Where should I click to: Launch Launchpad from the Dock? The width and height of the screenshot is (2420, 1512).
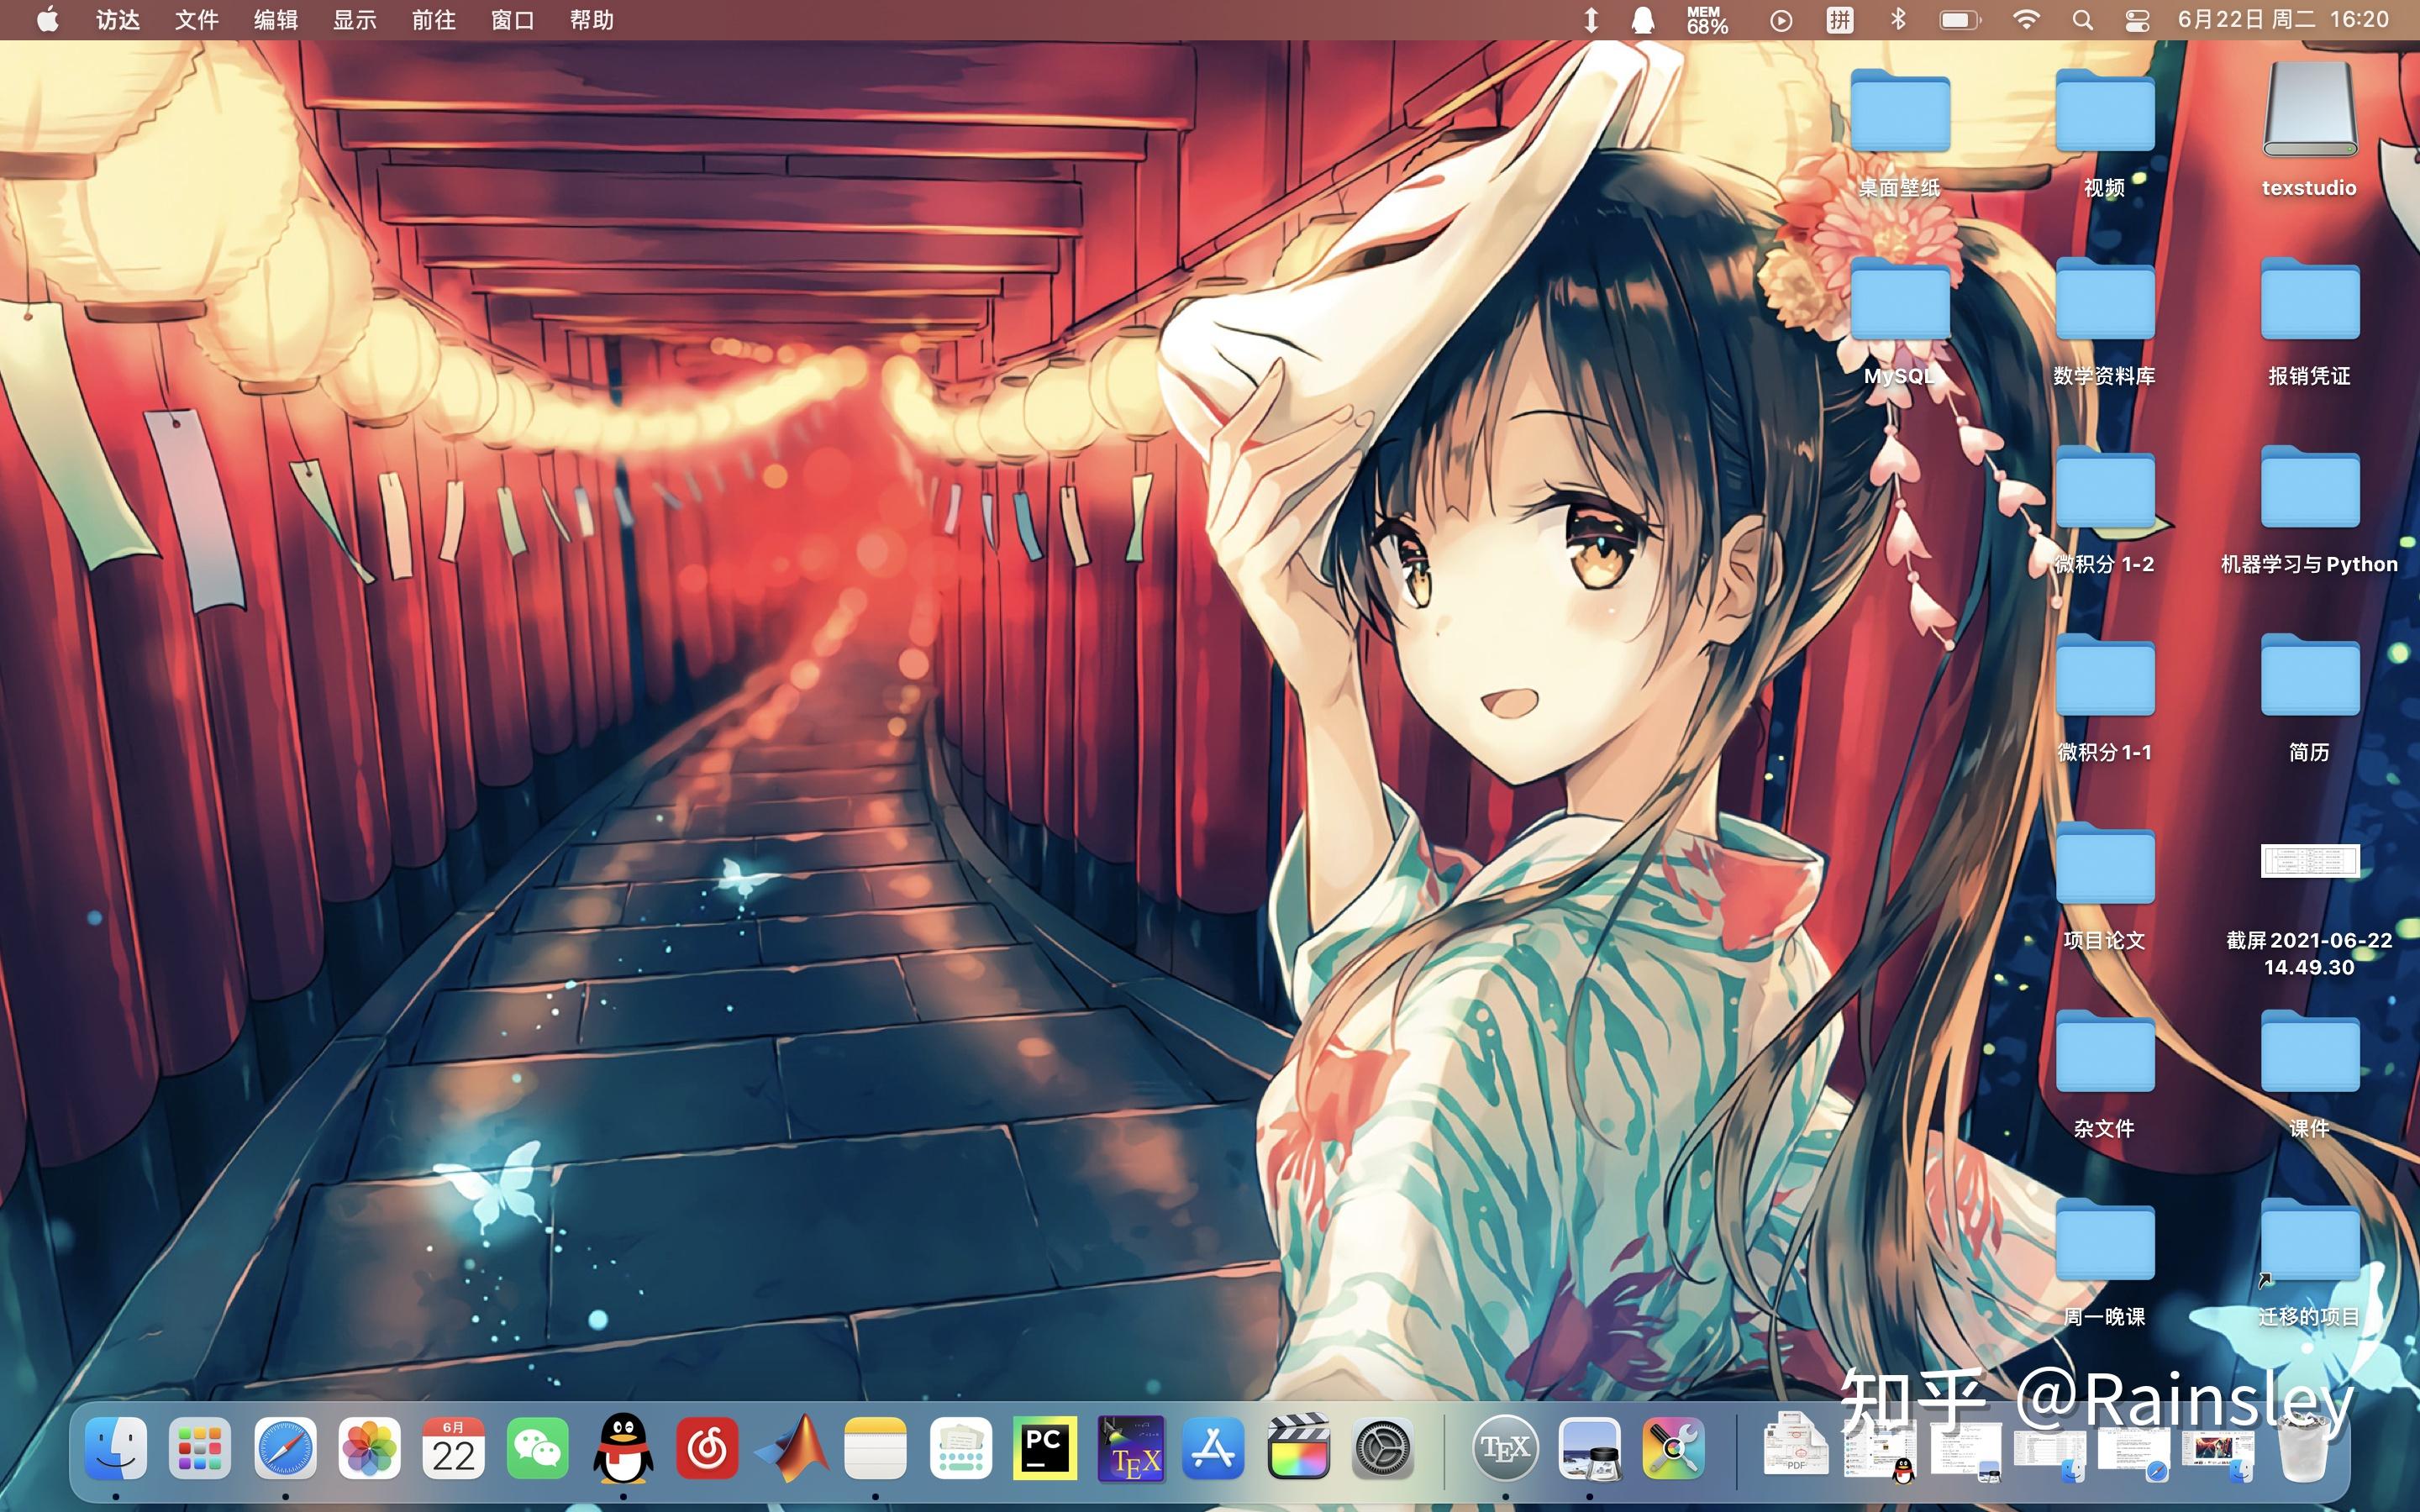pos(200,1447)
